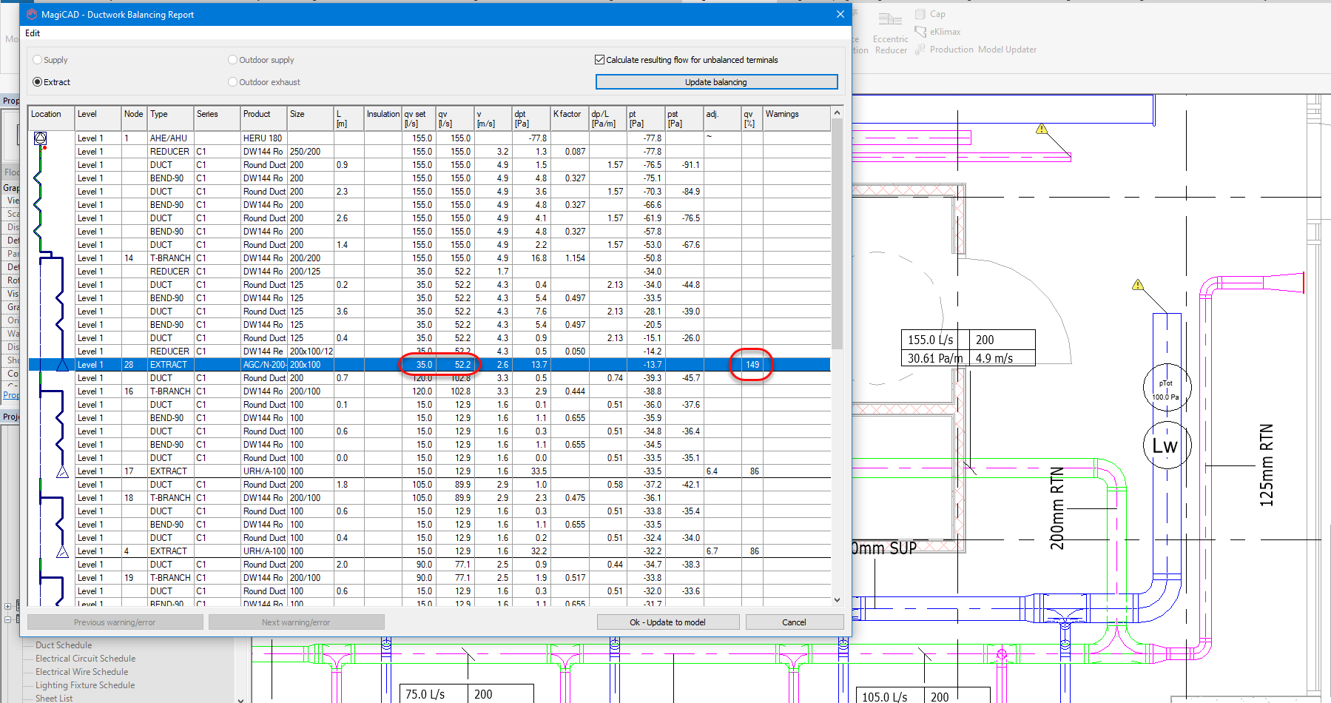Expand the plus node in project browser

(x=8, y=606)
